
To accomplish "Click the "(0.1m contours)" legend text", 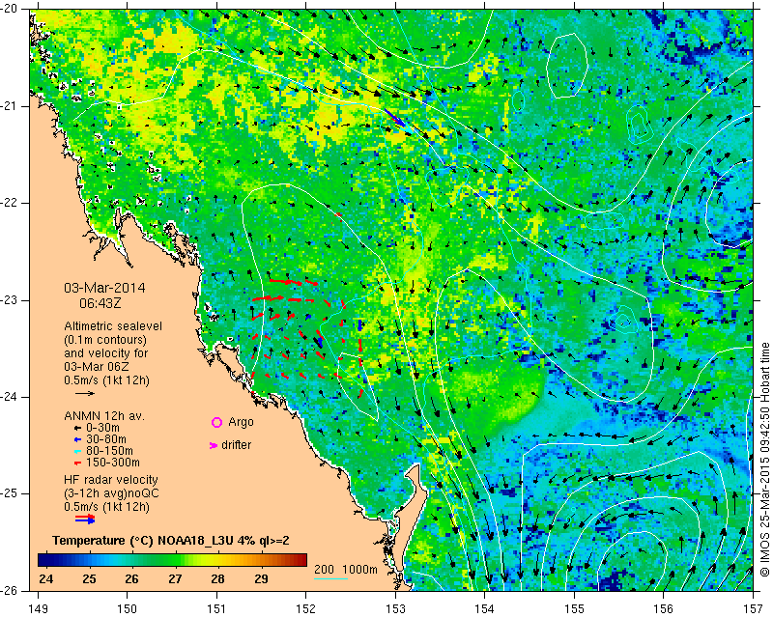I will [x=105, y=340].
